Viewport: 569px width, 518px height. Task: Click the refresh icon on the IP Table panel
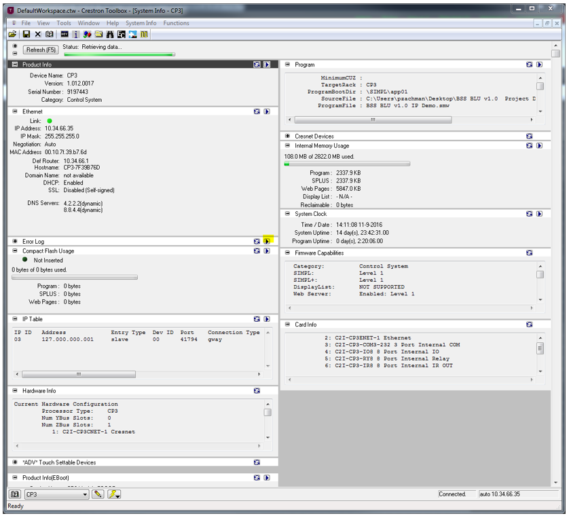tap(257, 319)
